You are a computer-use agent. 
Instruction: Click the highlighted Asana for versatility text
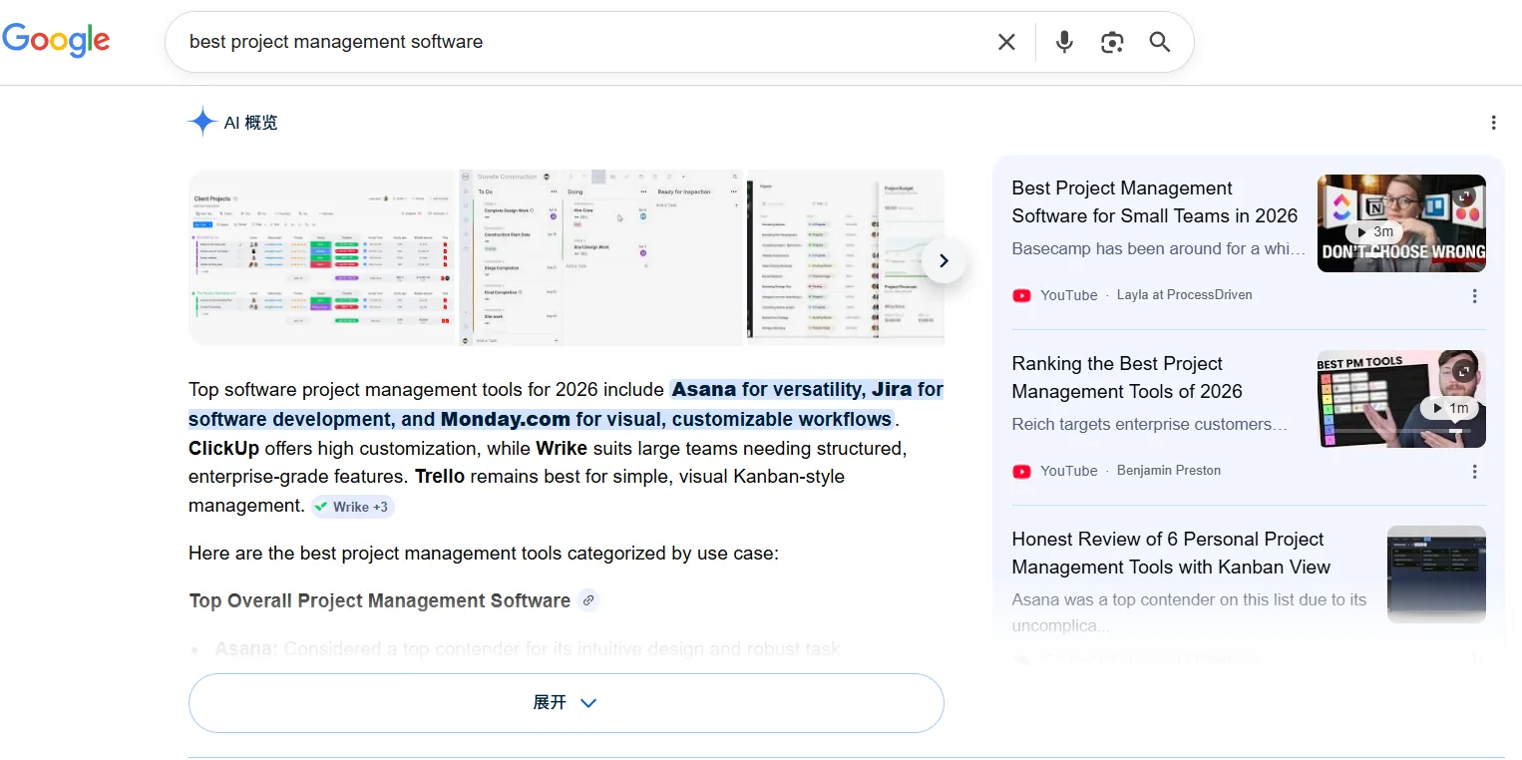767,389
